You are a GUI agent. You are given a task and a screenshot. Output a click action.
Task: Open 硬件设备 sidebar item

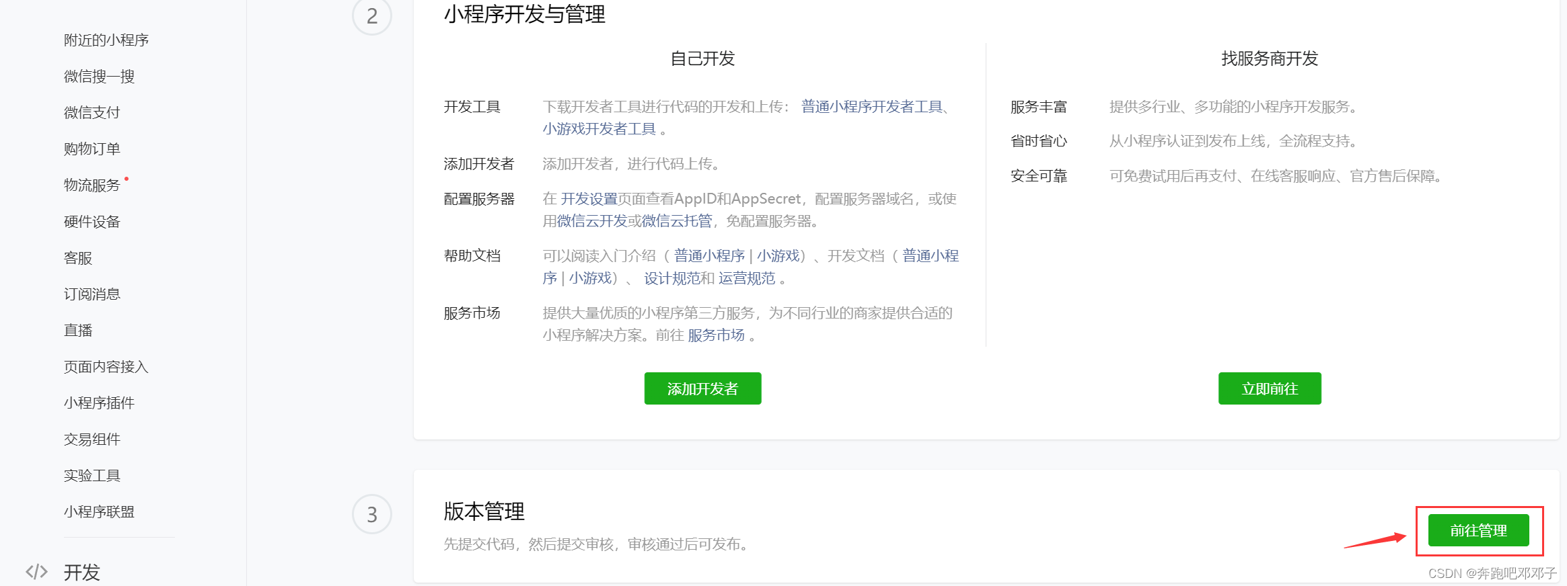92,222
